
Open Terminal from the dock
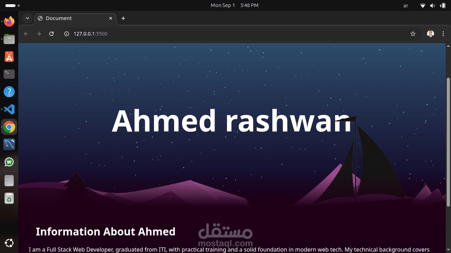tap(9, 74)
